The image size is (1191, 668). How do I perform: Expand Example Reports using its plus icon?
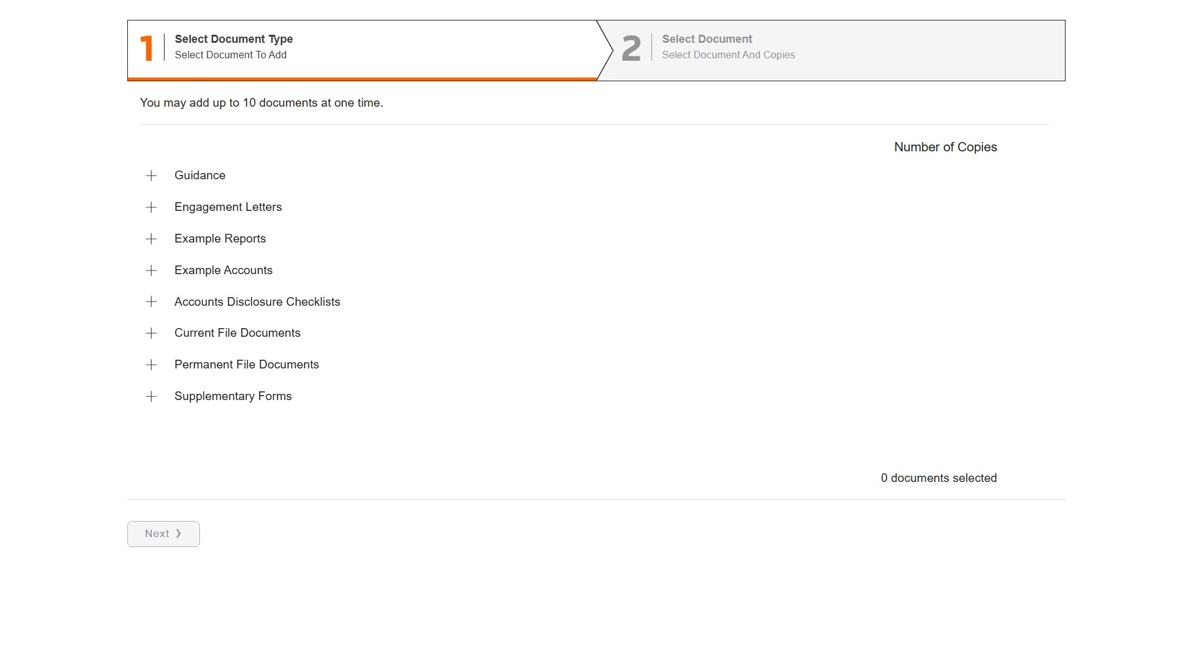[151, 239]
